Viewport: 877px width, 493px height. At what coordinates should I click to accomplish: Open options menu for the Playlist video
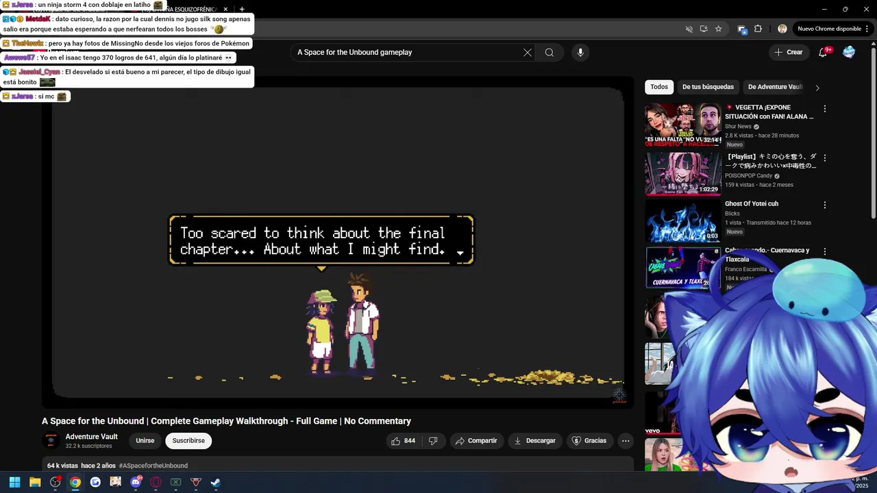(x=825, y=158)
